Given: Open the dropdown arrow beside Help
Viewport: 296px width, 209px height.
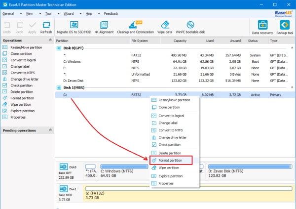Looking at the screenshot, I should coord(99,14).
